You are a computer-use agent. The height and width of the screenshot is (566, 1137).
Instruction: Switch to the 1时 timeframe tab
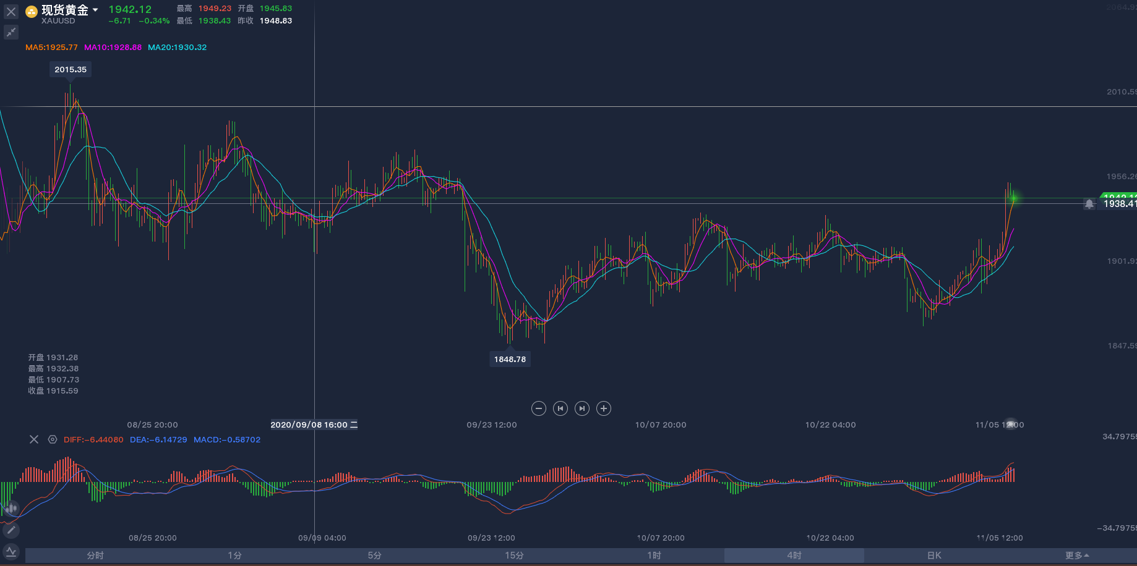point(654,555)
